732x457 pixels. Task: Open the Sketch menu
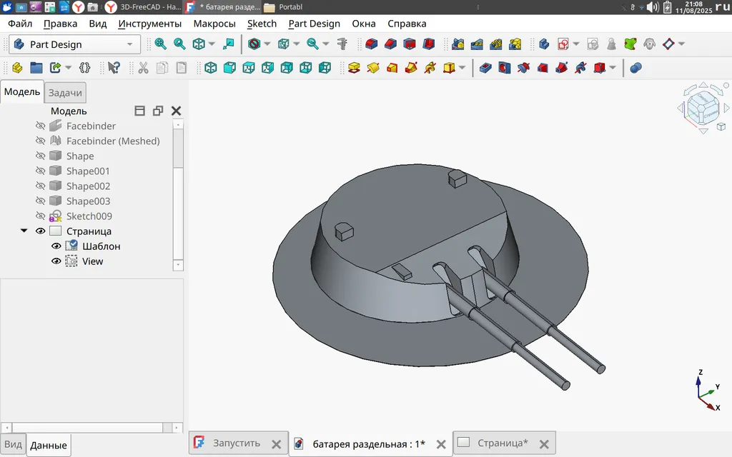262,24
